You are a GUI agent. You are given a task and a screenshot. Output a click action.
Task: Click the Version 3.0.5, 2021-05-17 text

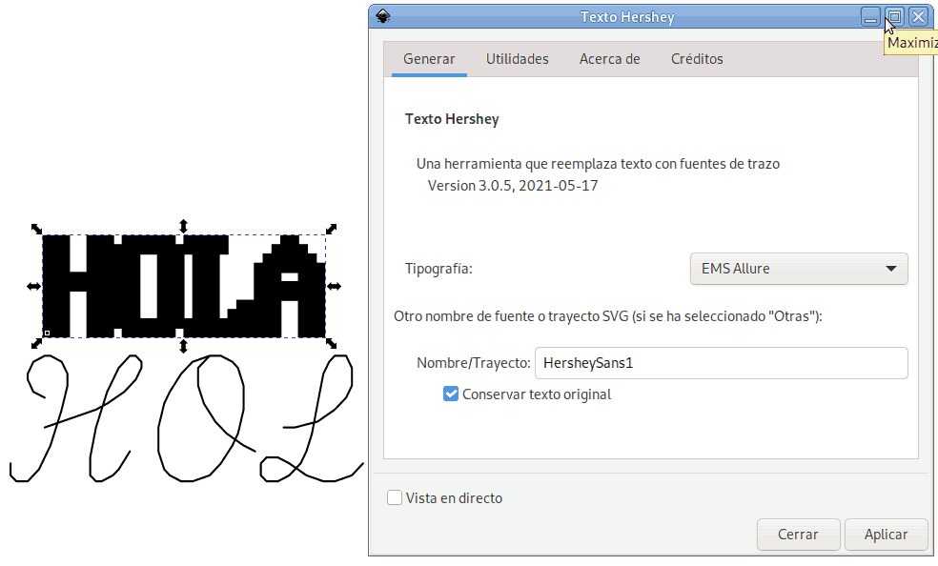tap(513, 186)
